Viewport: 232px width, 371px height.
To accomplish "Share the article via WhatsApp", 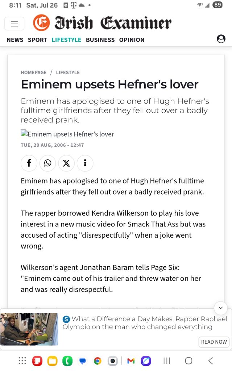I will coord(48,163).
